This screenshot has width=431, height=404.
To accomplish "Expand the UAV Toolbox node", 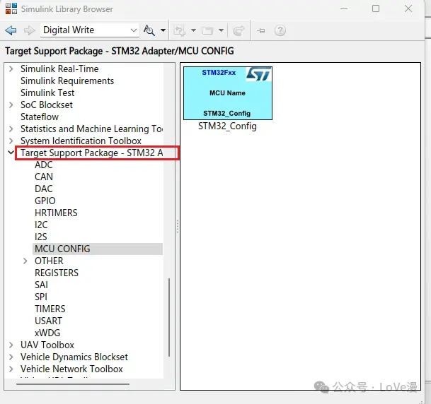I will (x=11, y=345).
